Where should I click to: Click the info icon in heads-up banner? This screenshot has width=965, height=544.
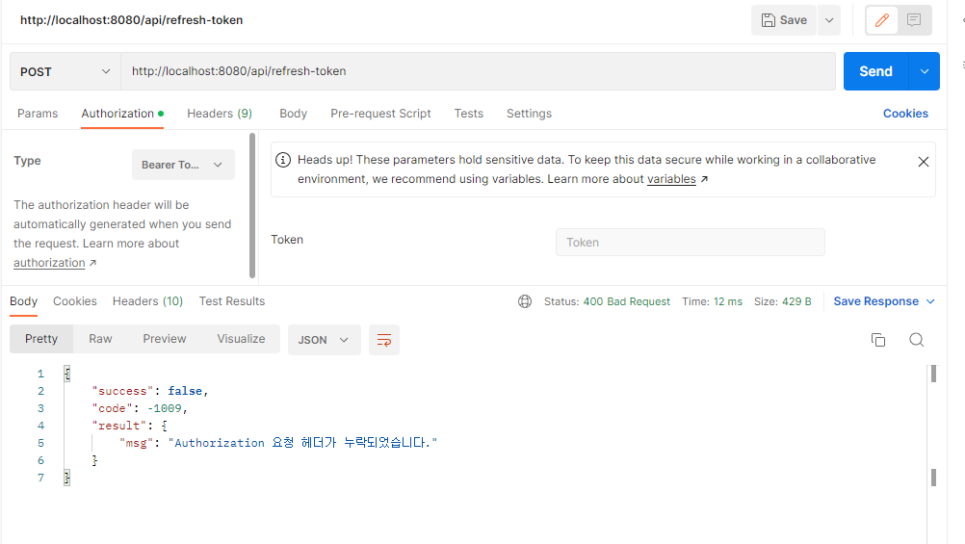point(283,160)
